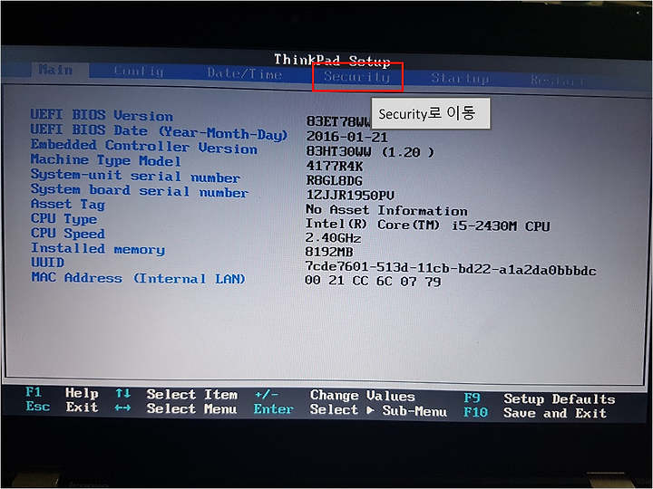Select MAC Address (Internal LAN) label
Viewport: 653px width, 489px height.
[138, 278]
